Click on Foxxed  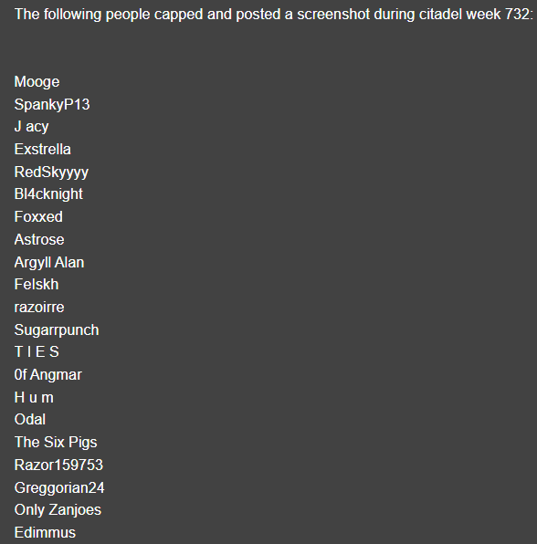coord(38,217)
